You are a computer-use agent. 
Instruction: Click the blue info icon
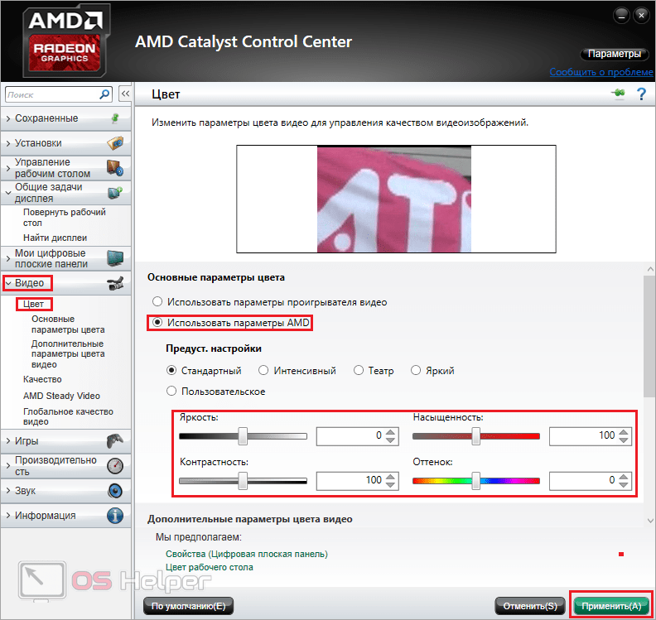pos(115,515)
